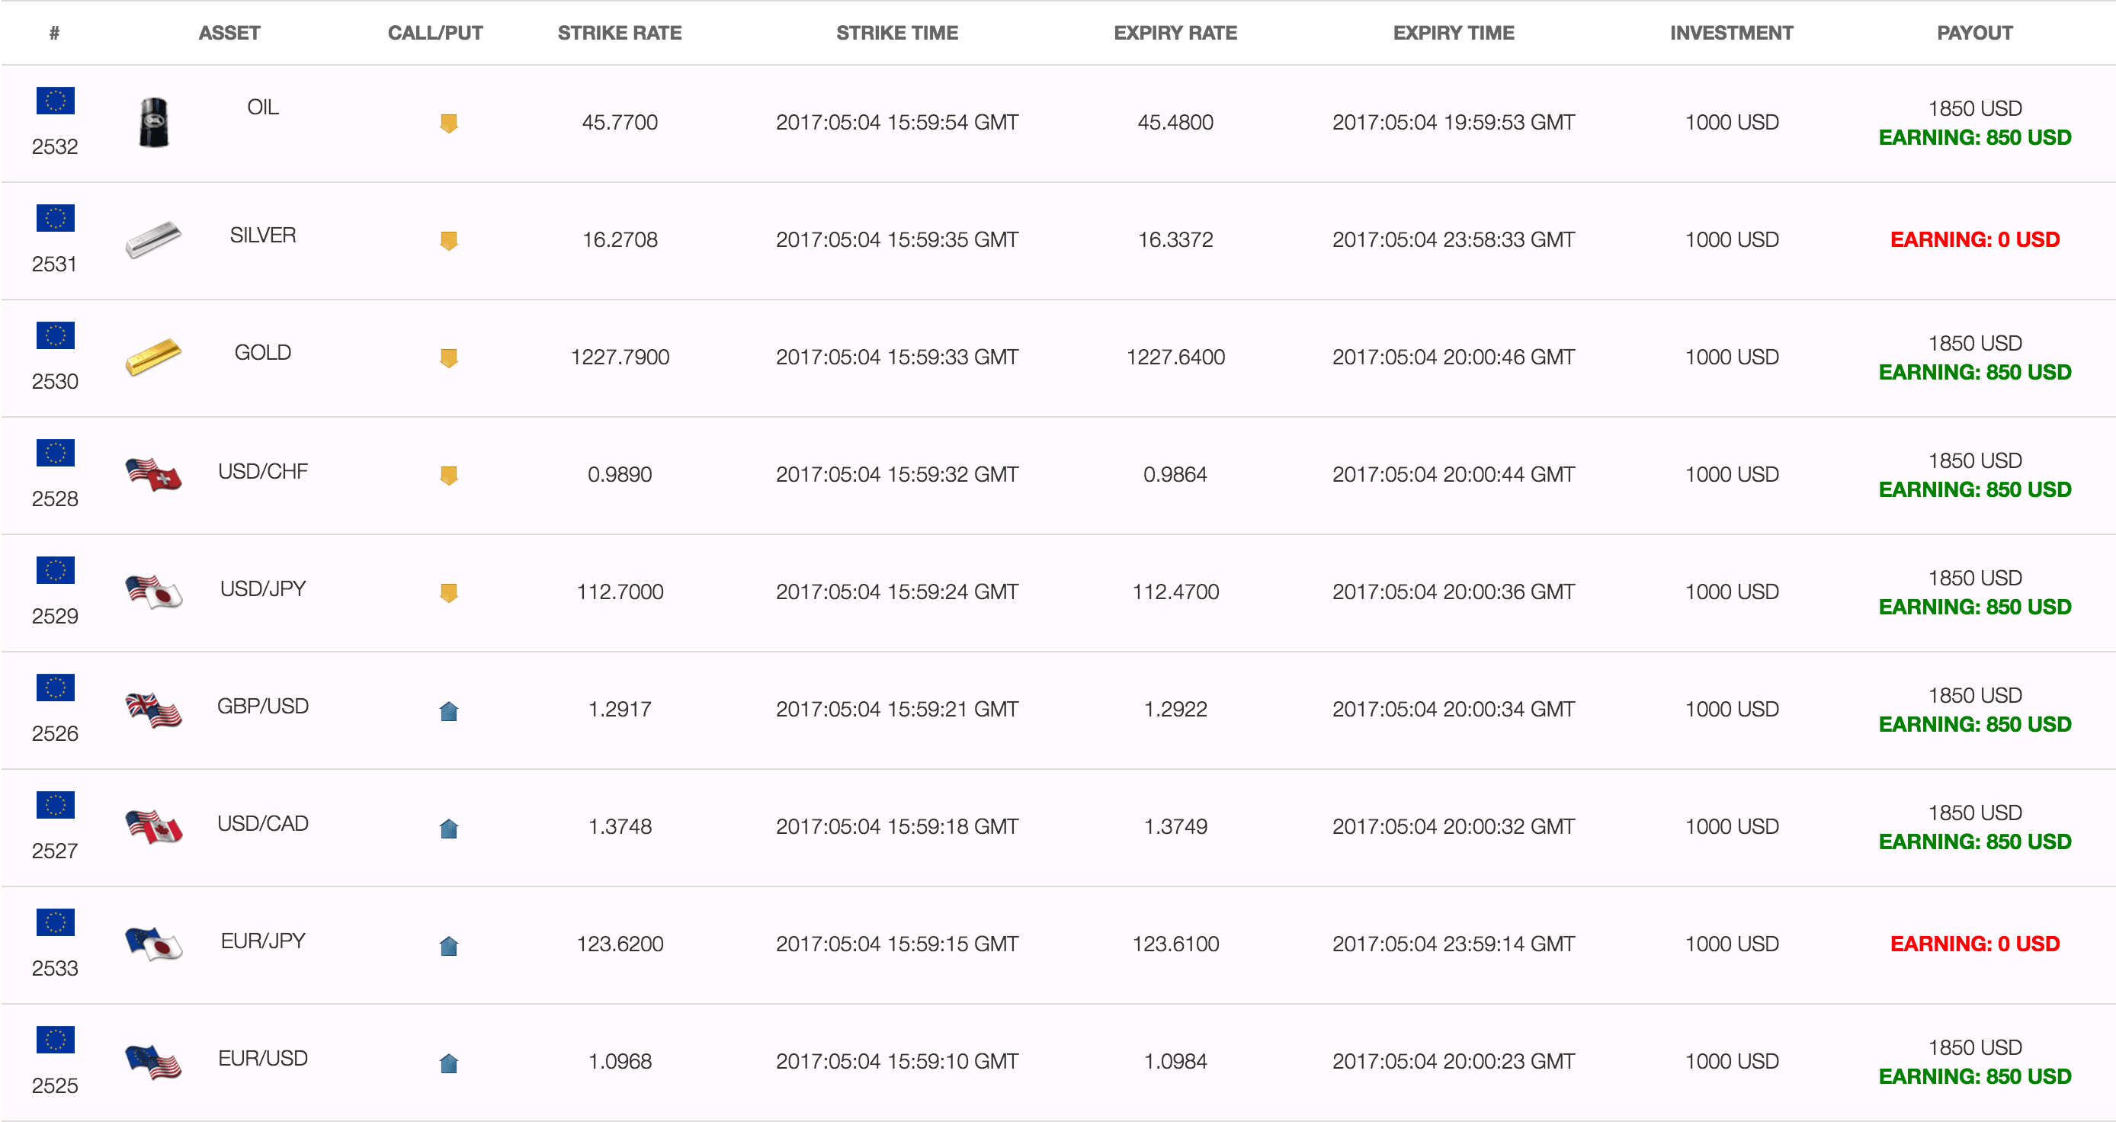The width and height of the screenshot is (2116, 1122).
Task: Click the EUR/USD flags icon
Action: [x=154, y=1061]
